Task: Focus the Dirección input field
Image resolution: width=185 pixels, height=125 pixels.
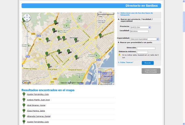Action: 146,48
